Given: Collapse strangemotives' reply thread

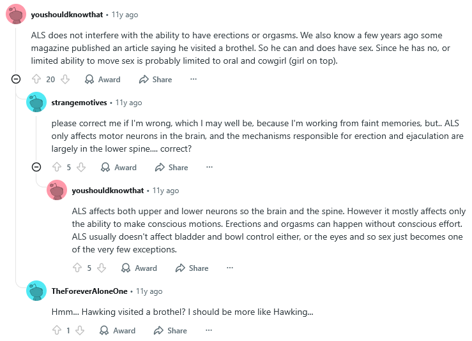Looking at the screenshot, I should point(36,168).
